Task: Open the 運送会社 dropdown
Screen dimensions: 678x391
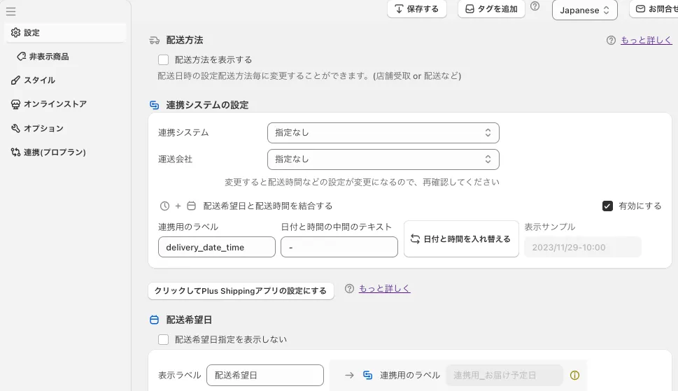Action: point(383,159)
